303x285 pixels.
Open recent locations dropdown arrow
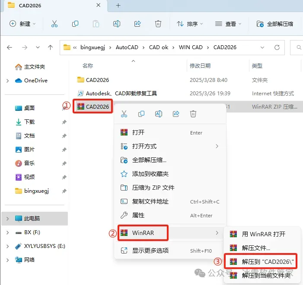(x=38, y=47)
